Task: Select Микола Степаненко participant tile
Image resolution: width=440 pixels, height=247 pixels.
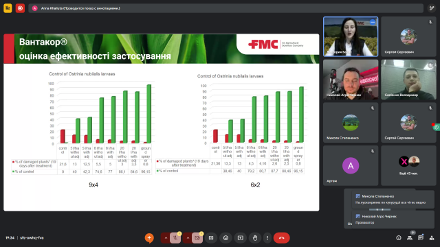Action: pyautogui.click(x=351, y=123)
